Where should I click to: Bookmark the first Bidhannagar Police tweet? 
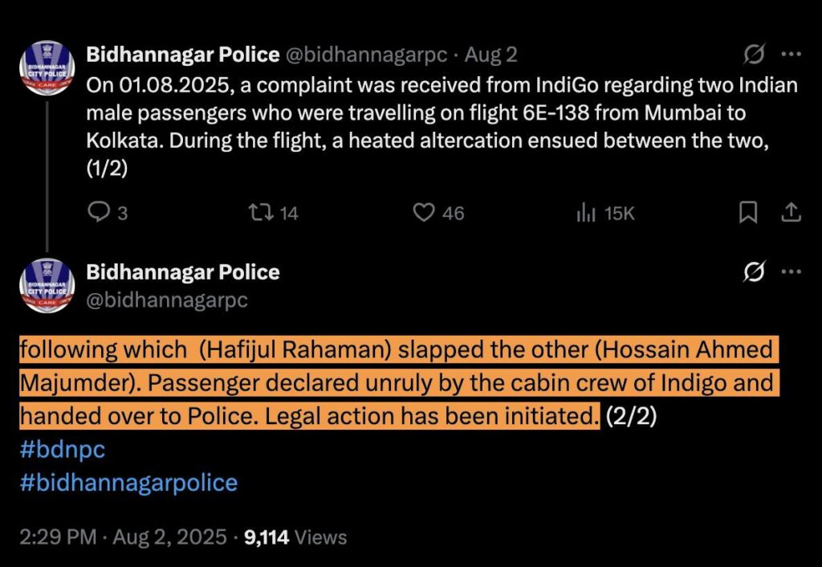(748, 213)
